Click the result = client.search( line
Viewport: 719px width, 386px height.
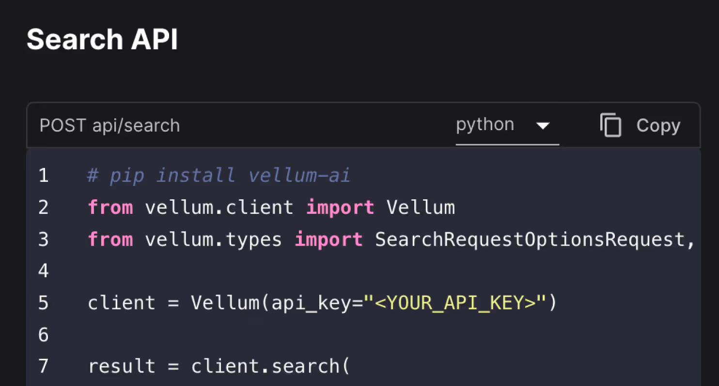219,366
